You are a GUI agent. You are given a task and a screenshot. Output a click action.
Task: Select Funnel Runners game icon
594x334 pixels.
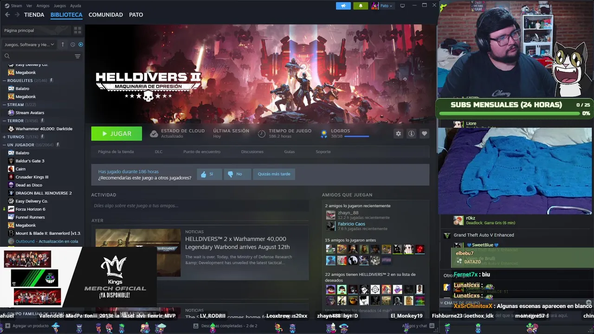[x=11, y=217]
